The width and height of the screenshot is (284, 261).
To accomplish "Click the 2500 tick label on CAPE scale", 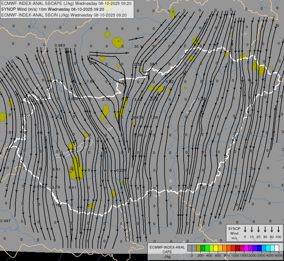I will point(261,255).
